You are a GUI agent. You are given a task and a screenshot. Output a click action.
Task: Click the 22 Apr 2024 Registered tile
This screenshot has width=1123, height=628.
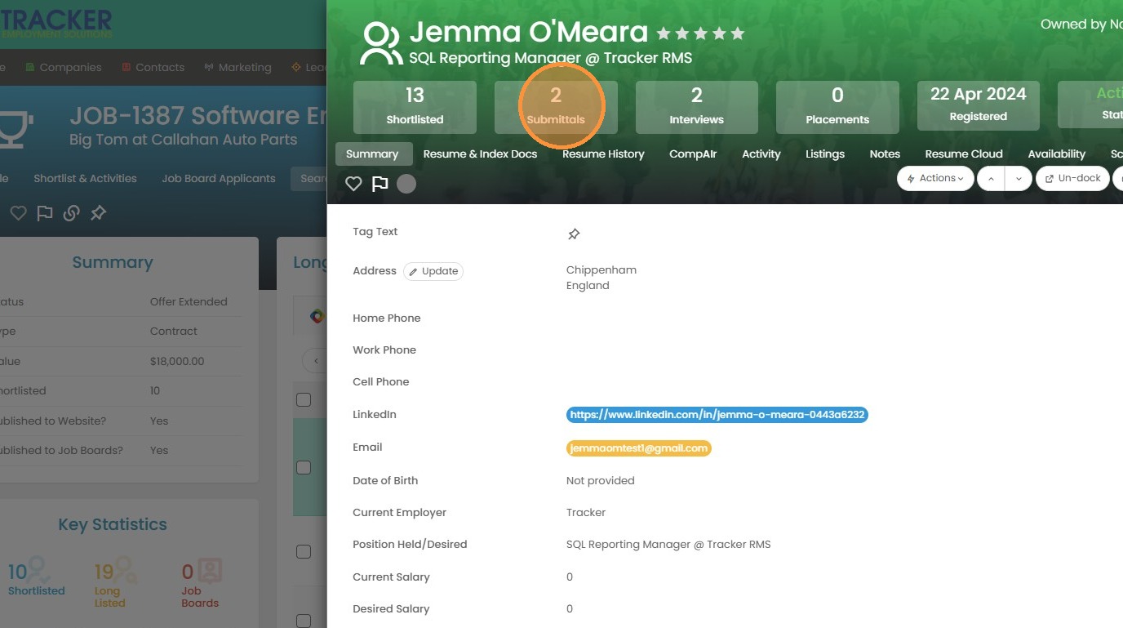coord(979,105)
